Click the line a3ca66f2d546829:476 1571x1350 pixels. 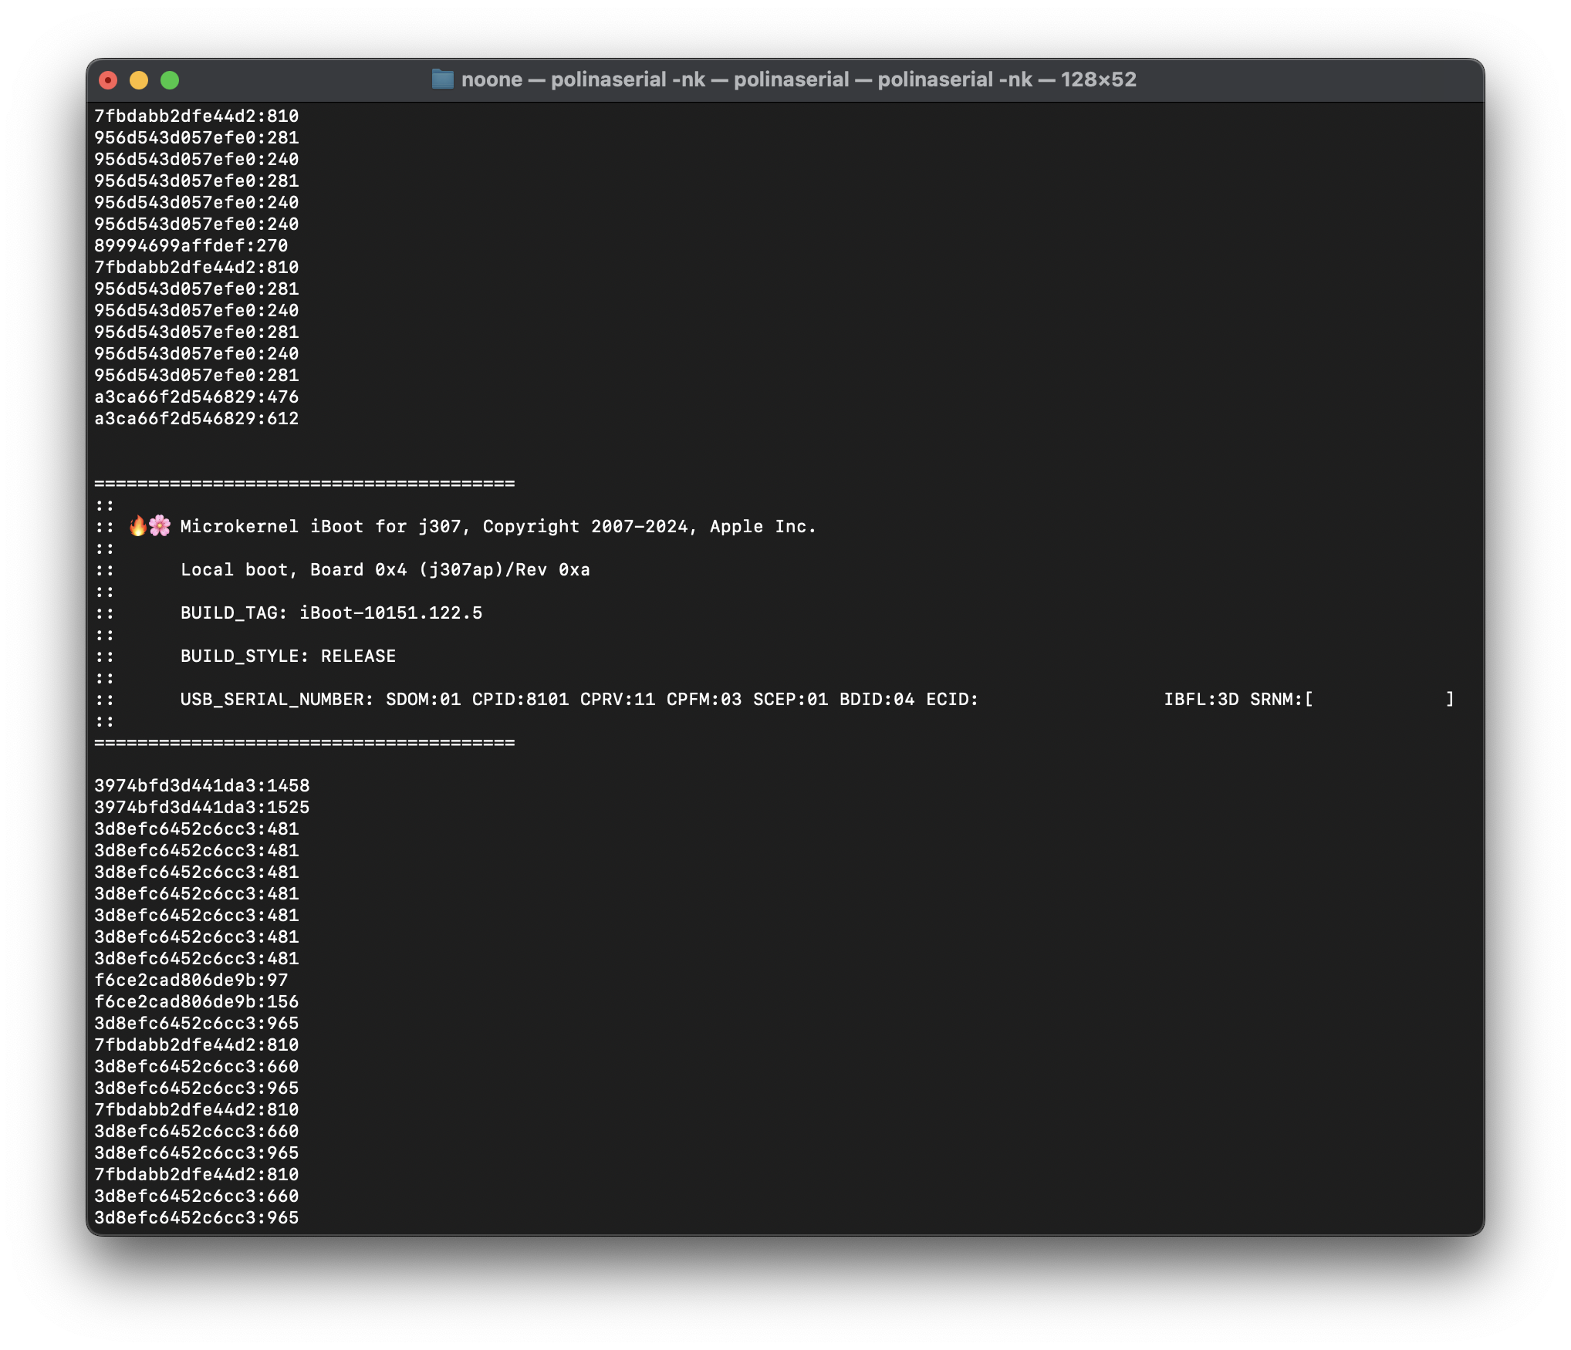[x=196, y=397]
